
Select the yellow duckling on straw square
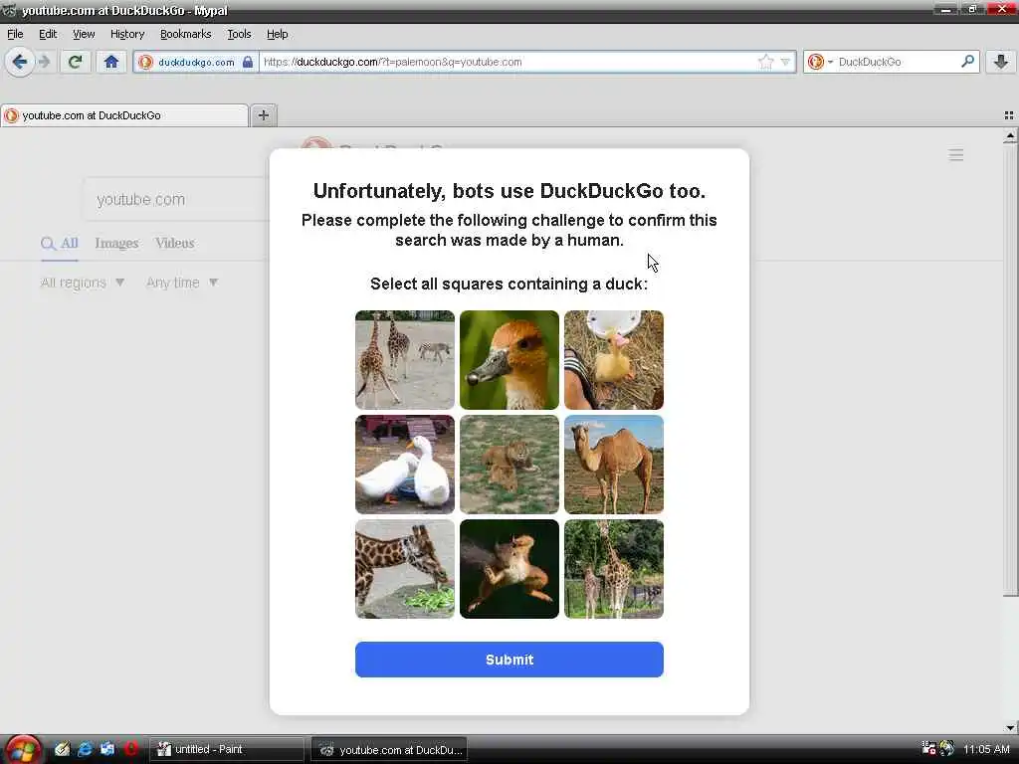pyautogui.click(x=614, y=360)
